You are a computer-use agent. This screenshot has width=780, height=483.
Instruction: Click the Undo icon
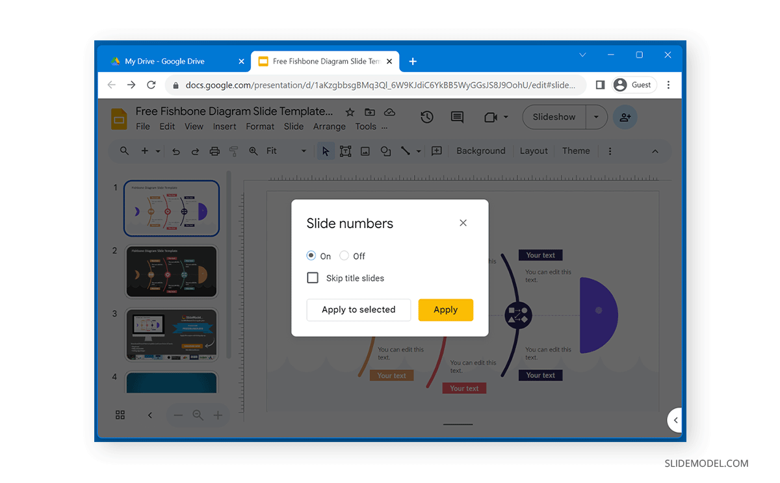point(176,151)
